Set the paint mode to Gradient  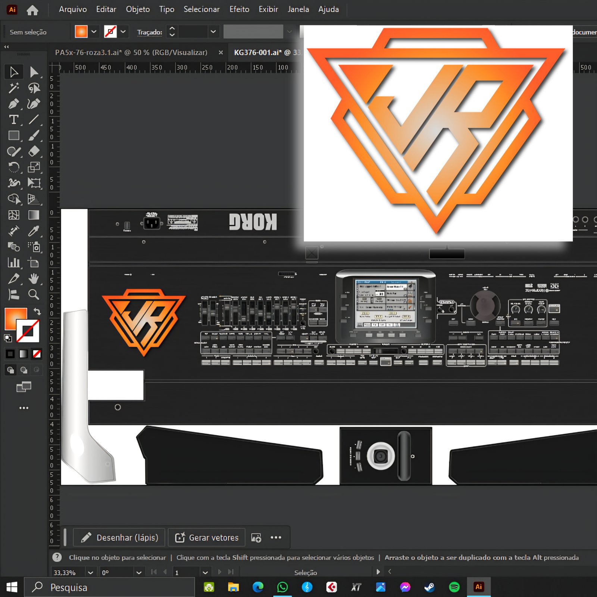(x=24, y=354)
